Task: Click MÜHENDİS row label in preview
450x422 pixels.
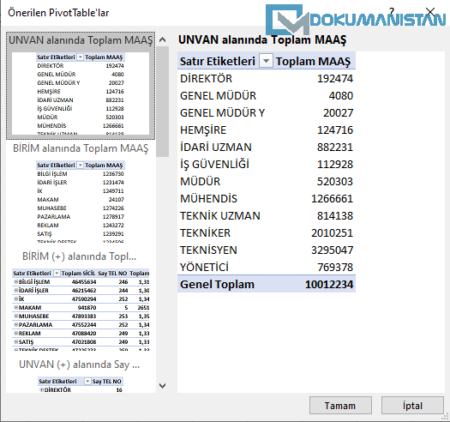Action: click(208, 199)
